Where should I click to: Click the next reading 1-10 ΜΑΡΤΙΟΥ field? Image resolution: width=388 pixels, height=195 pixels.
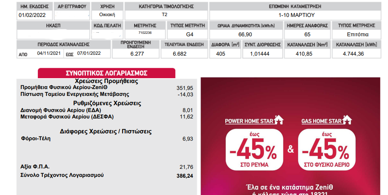point(295,15)
